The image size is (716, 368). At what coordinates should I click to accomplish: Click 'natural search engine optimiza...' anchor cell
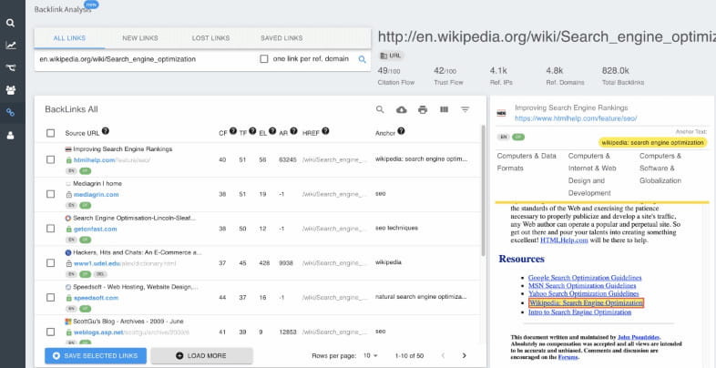pos(421,297)
